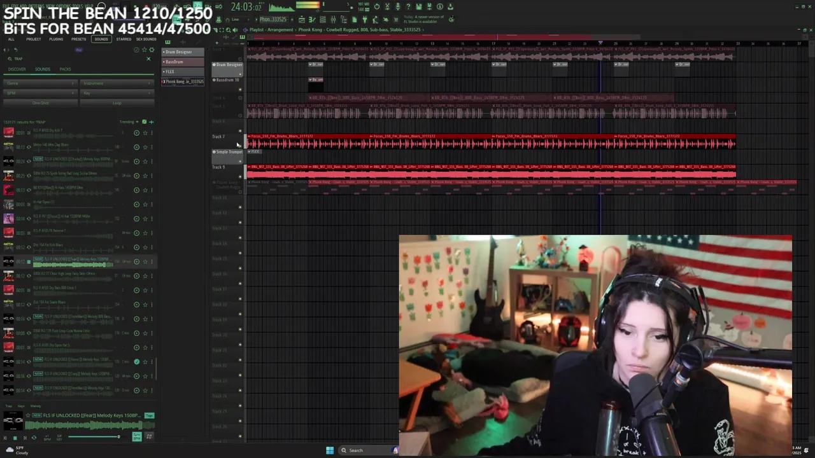This screenshot has width=815, height=458.
Task: Open more options for 'FLS IF AF05 FX Reverse 1'
Action: point(152,233)
